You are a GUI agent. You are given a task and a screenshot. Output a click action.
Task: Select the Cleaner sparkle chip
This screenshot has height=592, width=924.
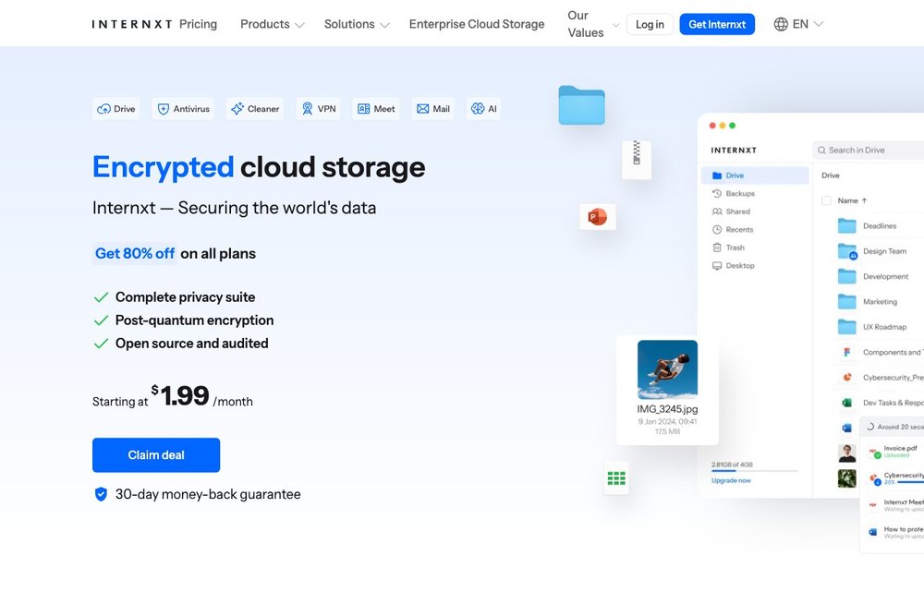[x=255, y=109]
